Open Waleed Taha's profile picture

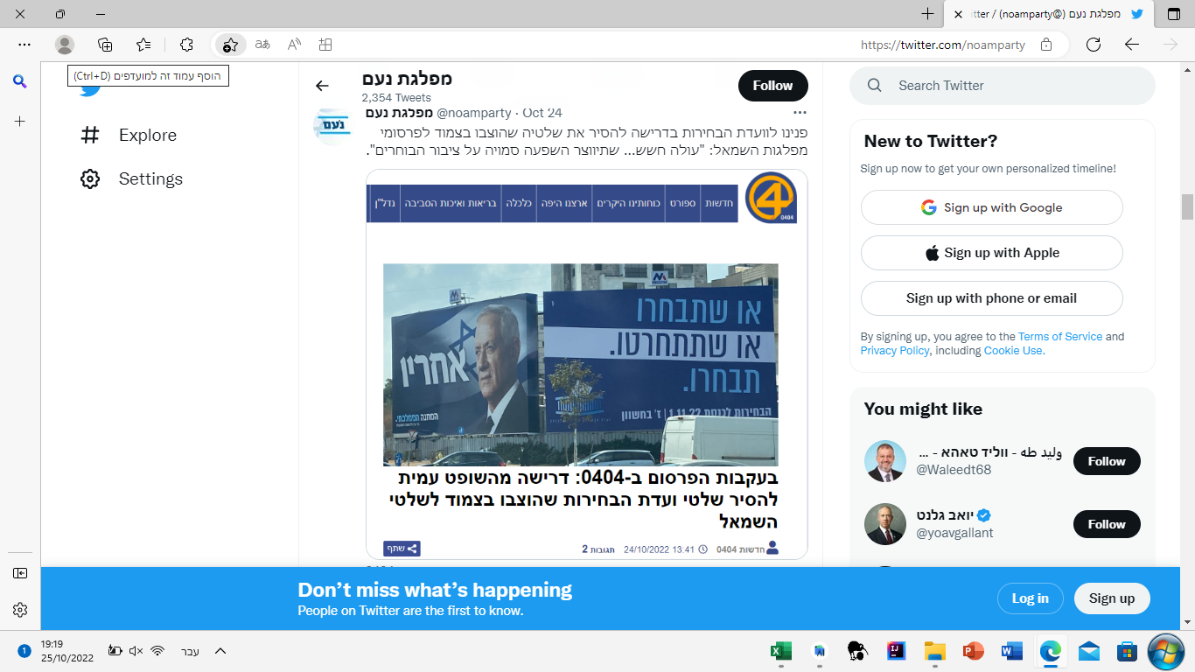[x=885, y=461]
